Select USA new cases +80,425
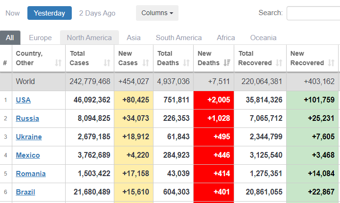Screen dimensions: 340x203 coord(136,100)
